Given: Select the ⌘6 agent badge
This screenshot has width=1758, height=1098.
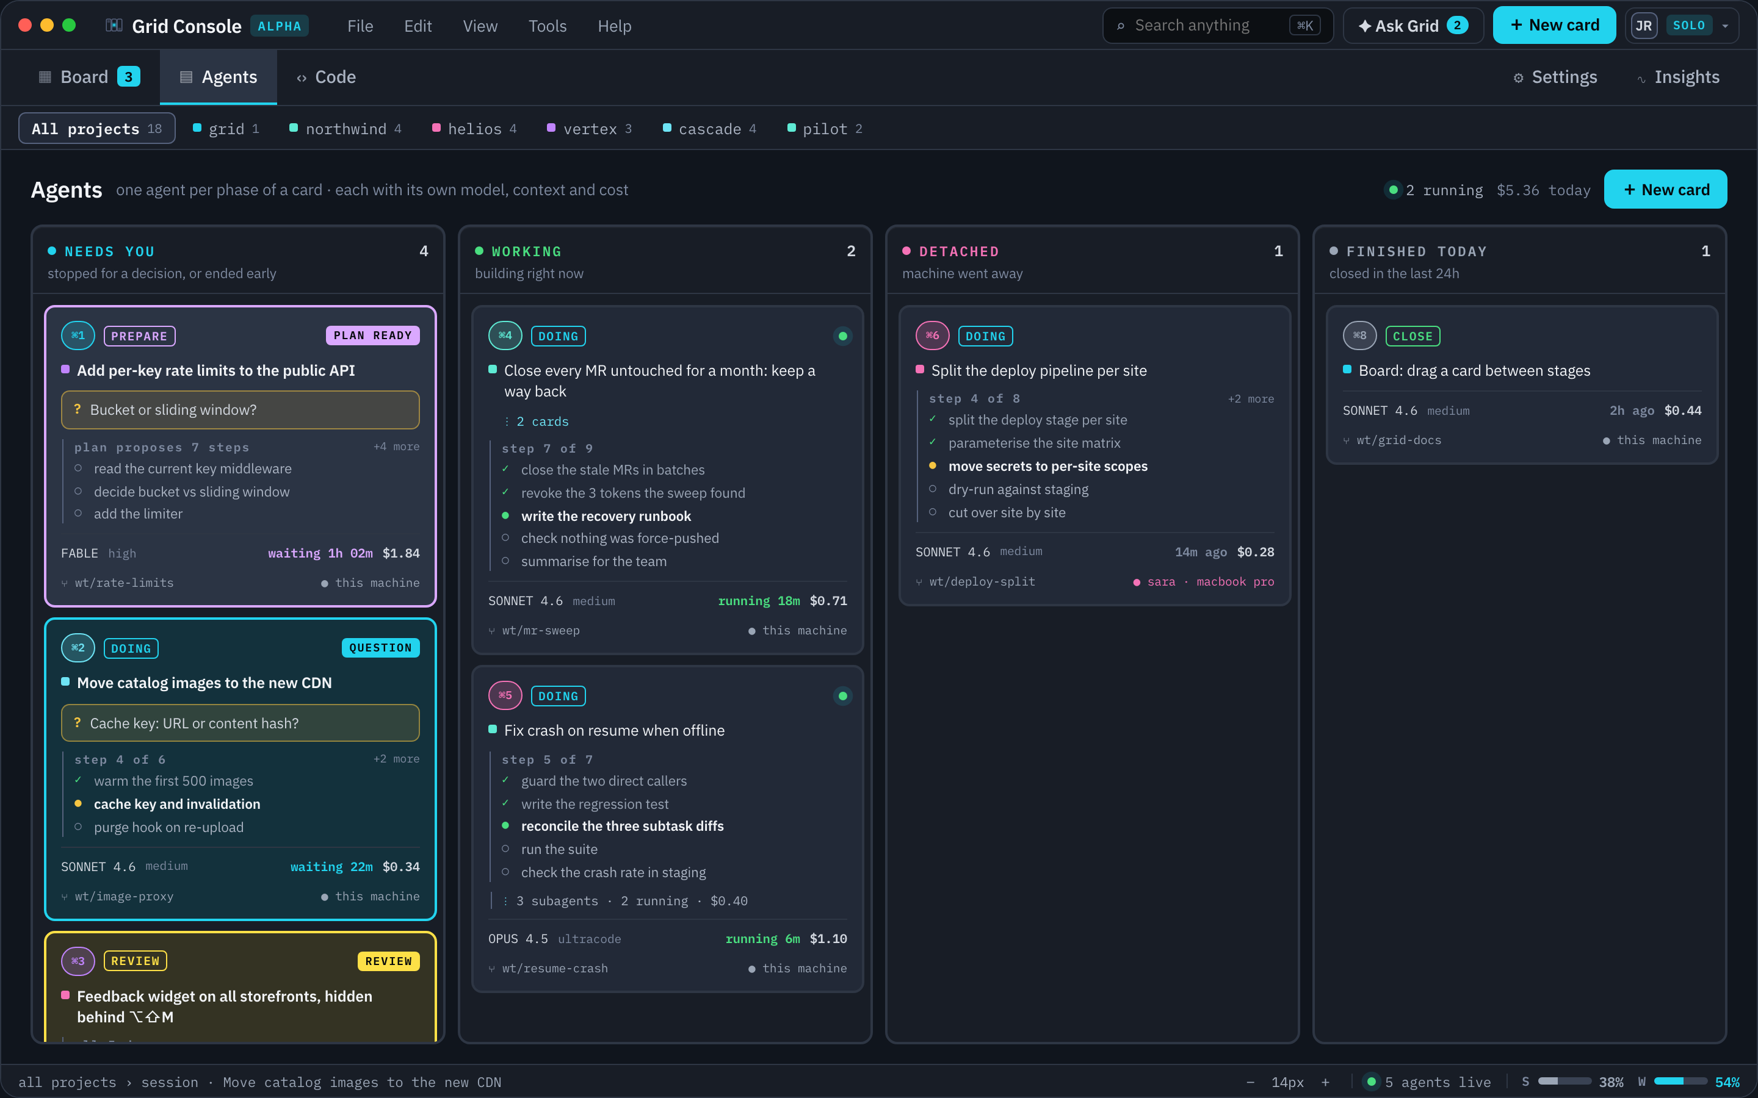Looking at the screenshot, I should click(x=932, y=335).
